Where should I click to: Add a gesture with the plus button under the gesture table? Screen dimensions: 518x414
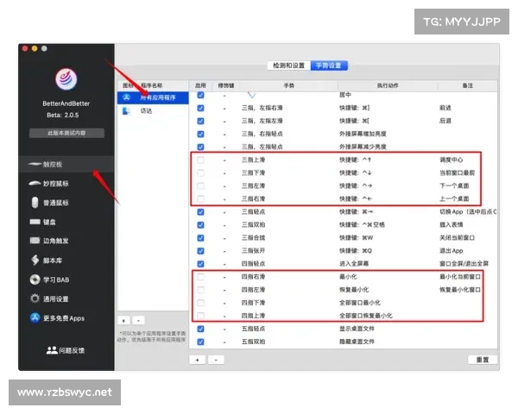(x=199, y=359)
